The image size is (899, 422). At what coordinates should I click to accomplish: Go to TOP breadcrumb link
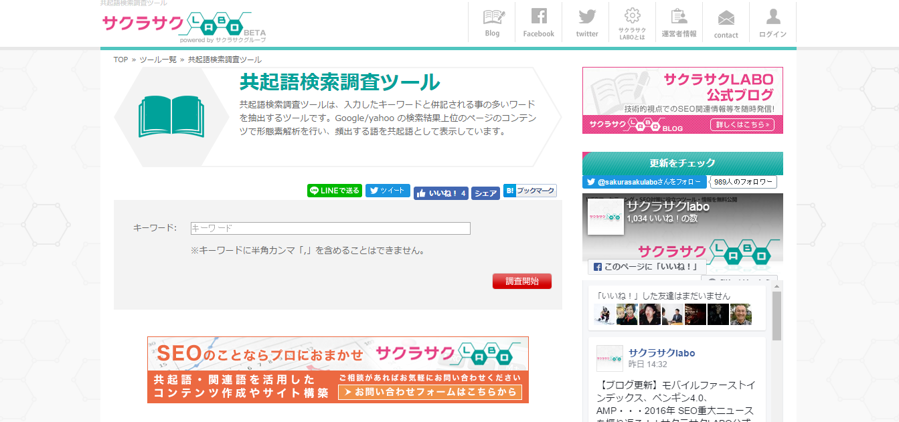(120, 60)
